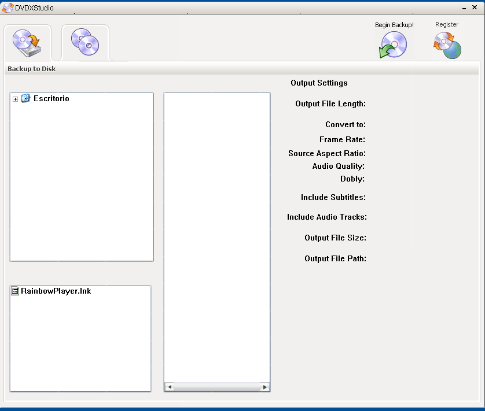Switch to the disc-to-disc copy tab
Viewport: 485px width, 411px height.
(85, 43)
